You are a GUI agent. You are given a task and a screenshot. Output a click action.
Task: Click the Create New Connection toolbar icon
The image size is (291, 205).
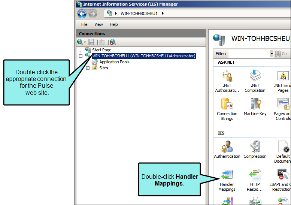[80, 42]
